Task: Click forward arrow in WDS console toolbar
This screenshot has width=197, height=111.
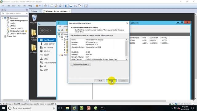Action: pos(62,30)
